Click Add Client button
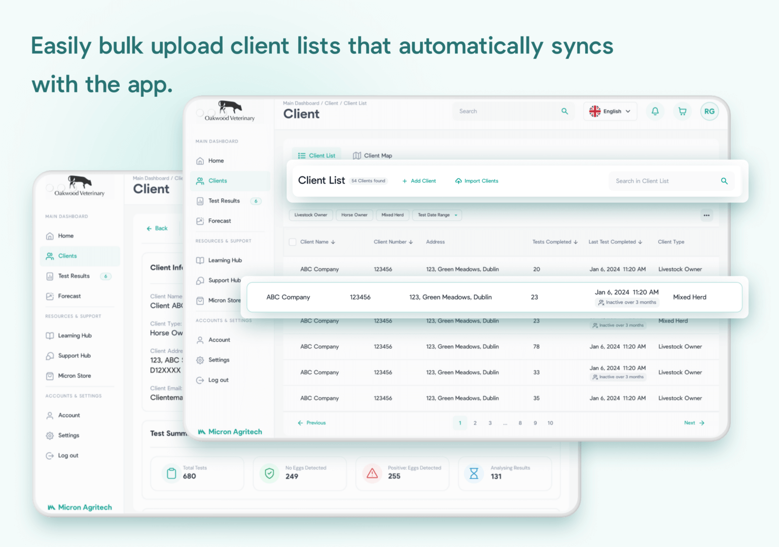This screenshot has width=779, height=547. (419, 181)
